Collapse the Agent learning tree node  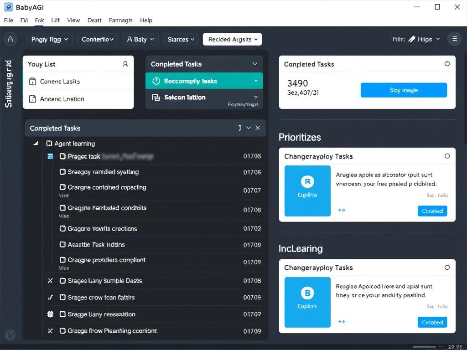click(x=36, y=144)
